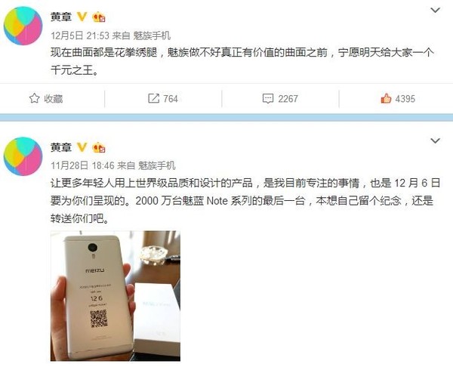Open 黄章 avatar on the December 5 post
The height and width of the screenshot is (367, 453).
[23, 26]
